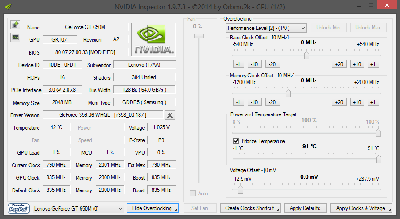Click the Name field GeForce GT 650M
The width and height of the screenshot is (400, 219).
point(85,27)
